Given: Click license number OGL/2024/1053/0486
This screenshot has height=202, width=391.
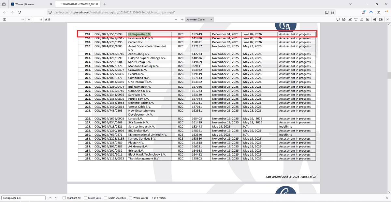Looking at the screenshot, I should pyautogui.click(x=109, y=82).
